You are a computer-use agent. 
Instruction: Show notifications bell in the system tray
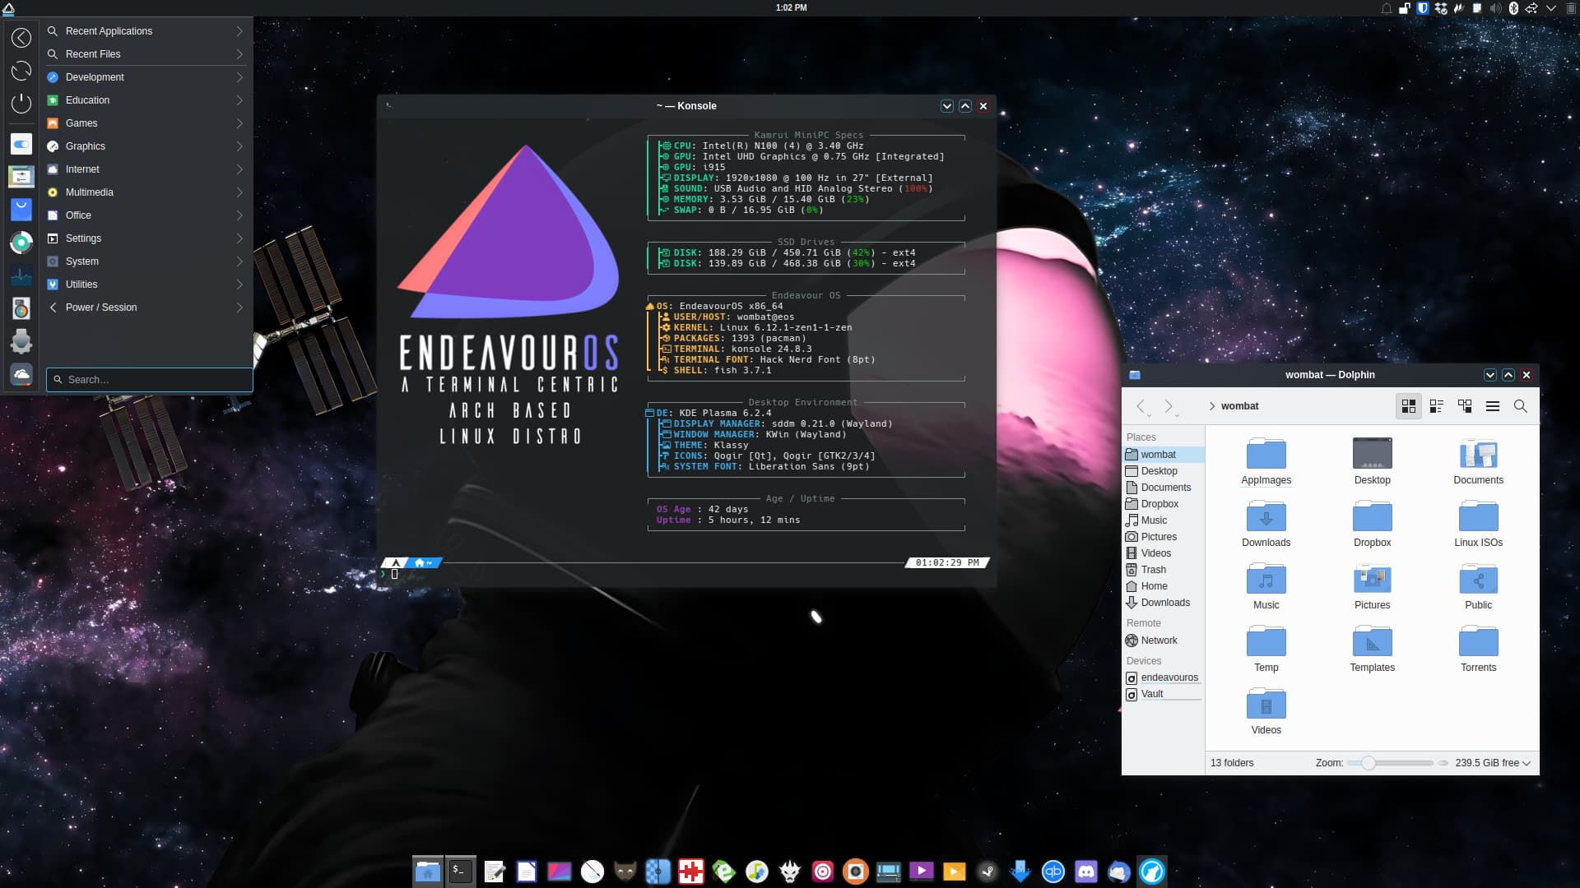pyautogui.click(x=1387, y=8)
